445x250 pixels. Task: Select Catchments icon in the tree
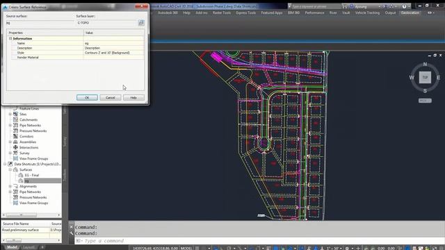click(x=15, y=119)
